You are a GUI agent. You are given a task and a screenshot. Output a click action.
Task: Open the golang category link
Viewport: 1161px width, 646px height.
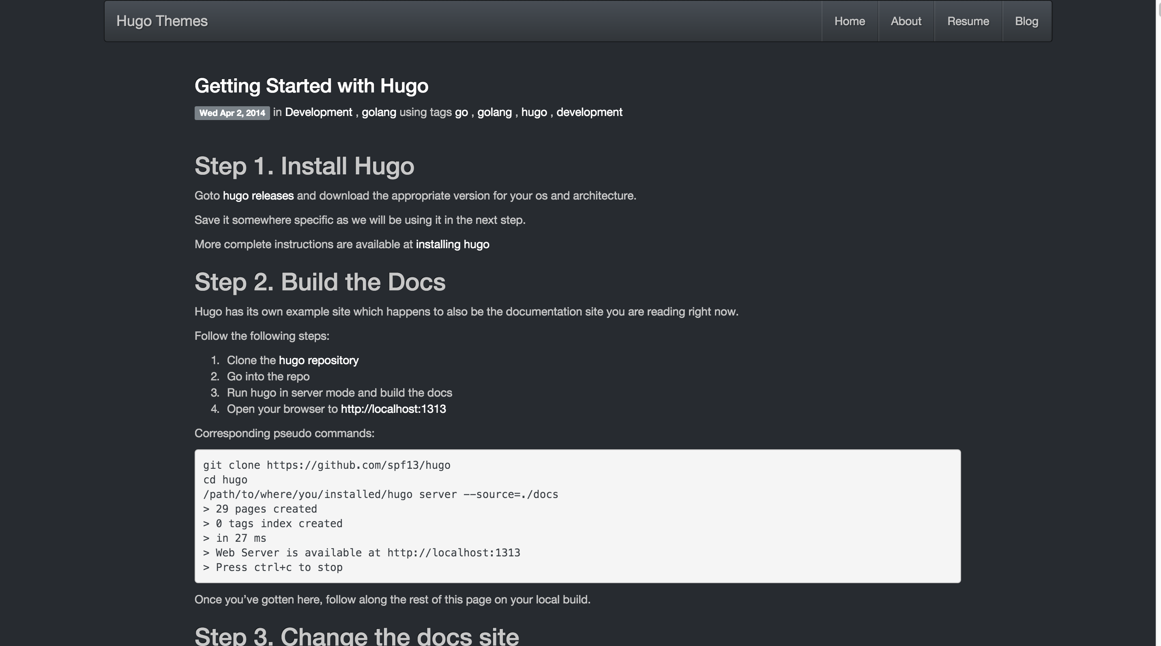click(x=379, y=112)
